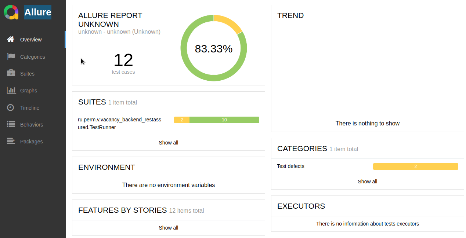Click 'unknown - unknown (Unknown)' subtitle
Viewport: 466px width, 238px height.
tap(119, 32)
